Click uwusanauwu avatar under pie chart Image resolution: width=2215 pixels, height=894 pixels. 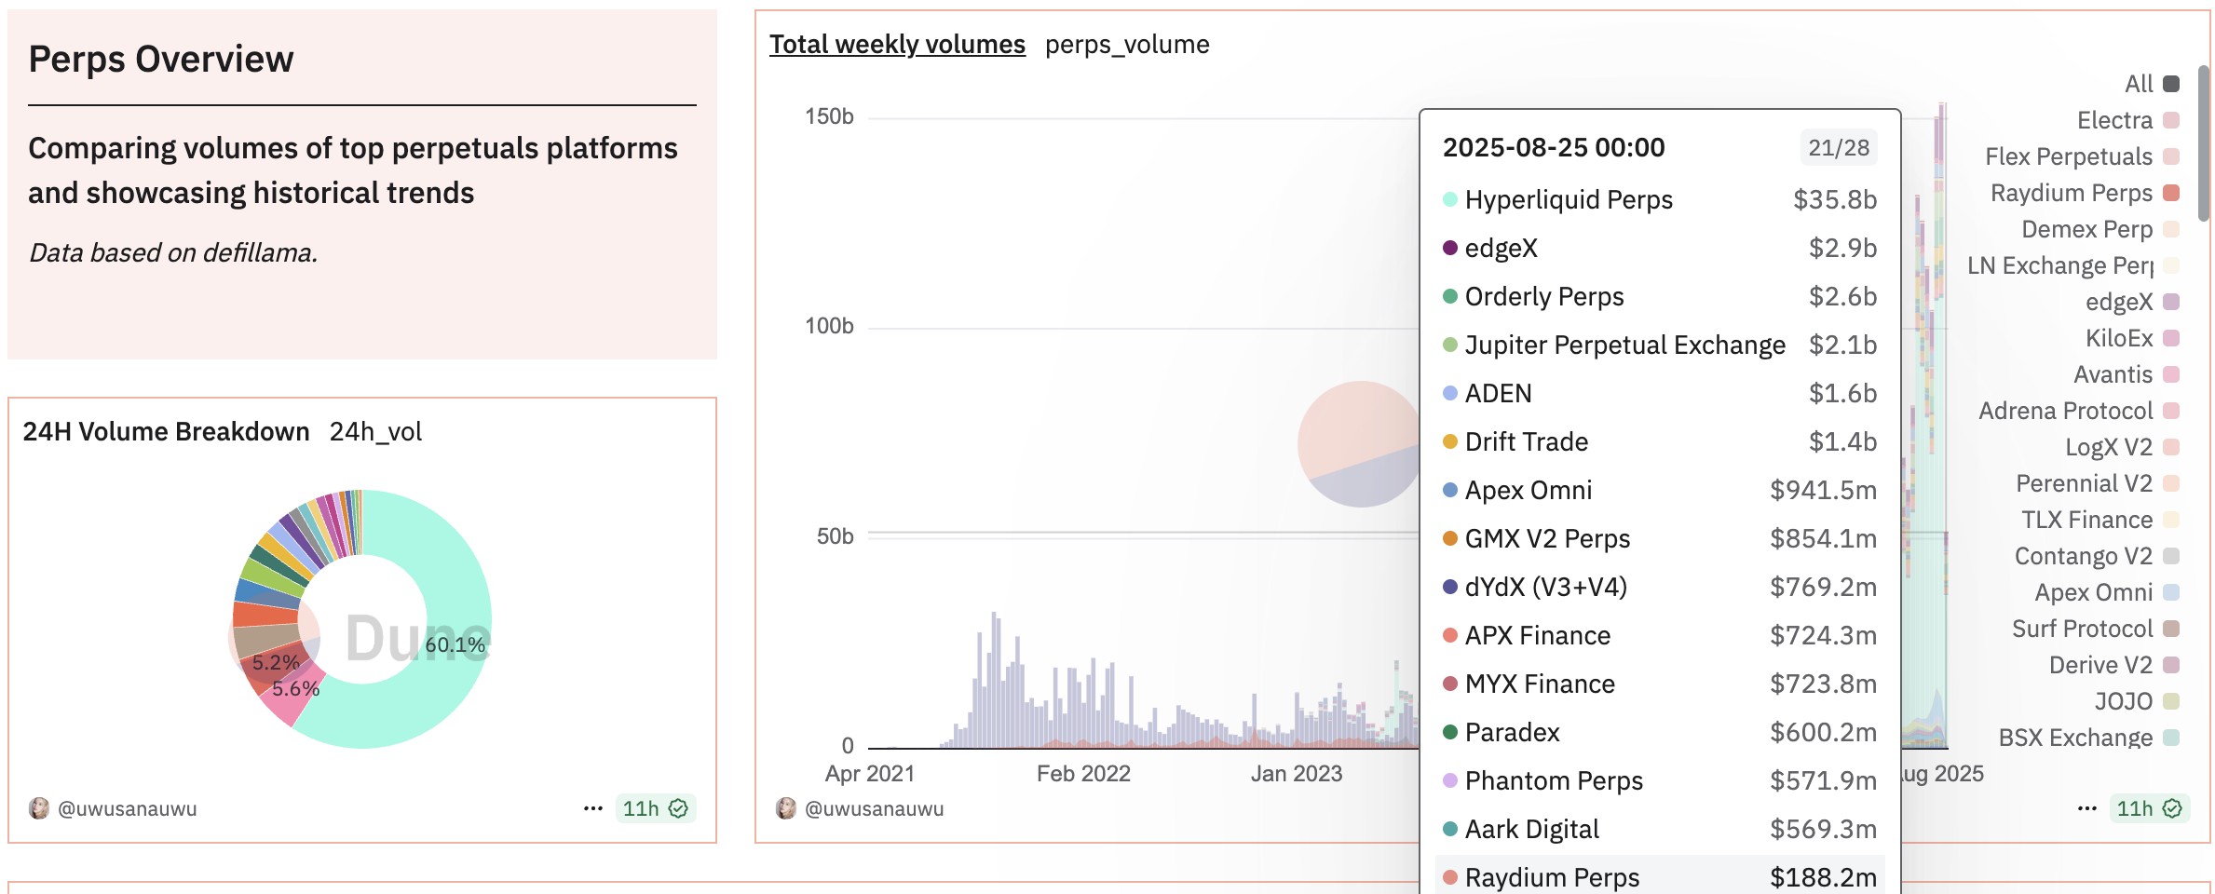tap(39, 808)
